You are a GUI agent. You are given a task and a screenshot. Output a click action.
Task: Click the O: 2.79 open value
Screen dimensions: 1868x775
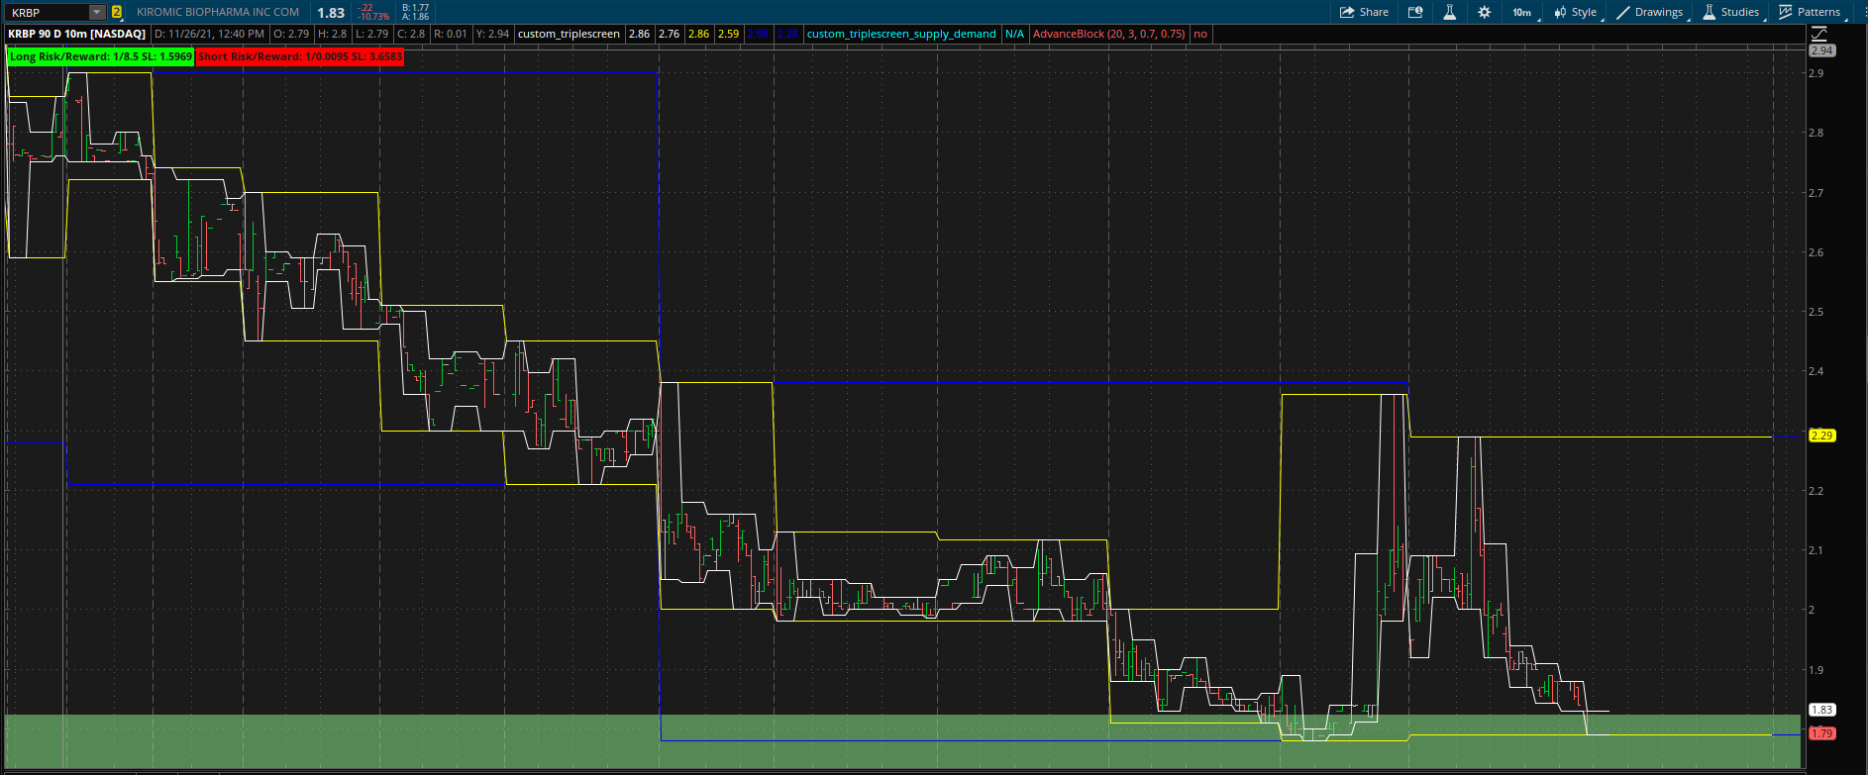point(291,34)
